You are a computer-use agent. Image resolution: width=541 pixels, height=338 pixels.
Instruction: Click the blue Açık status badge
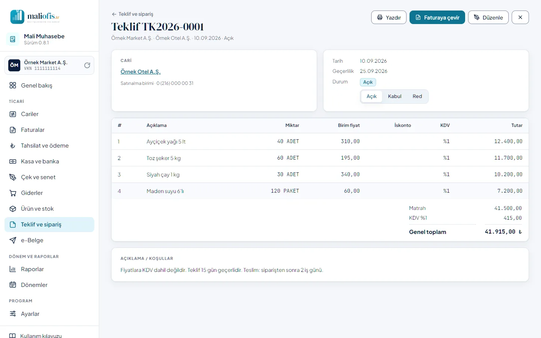click(x=368, y=82)
